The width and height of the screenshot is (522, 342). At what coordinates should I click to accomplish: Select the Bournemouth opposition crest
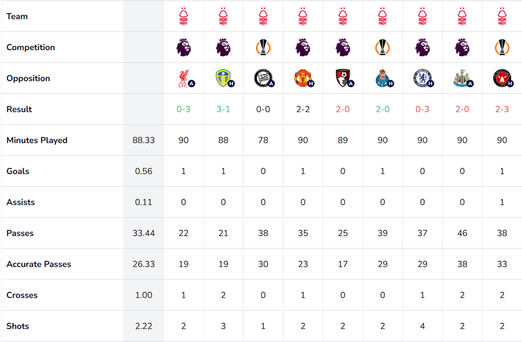pos(343,78)
